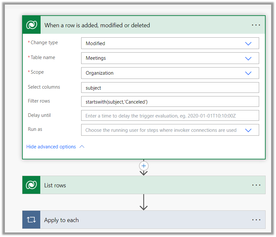This screenshot has height=237, width=276.
Task: Click the Hide advanced options link
Action: 51,147
